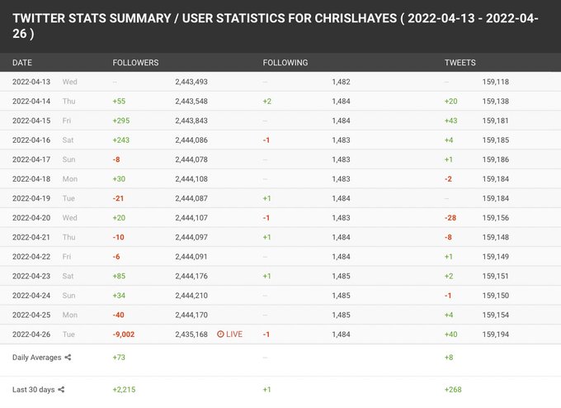
Task: Click the +268 thirty-day tweets total
Action: pos(453,389)
